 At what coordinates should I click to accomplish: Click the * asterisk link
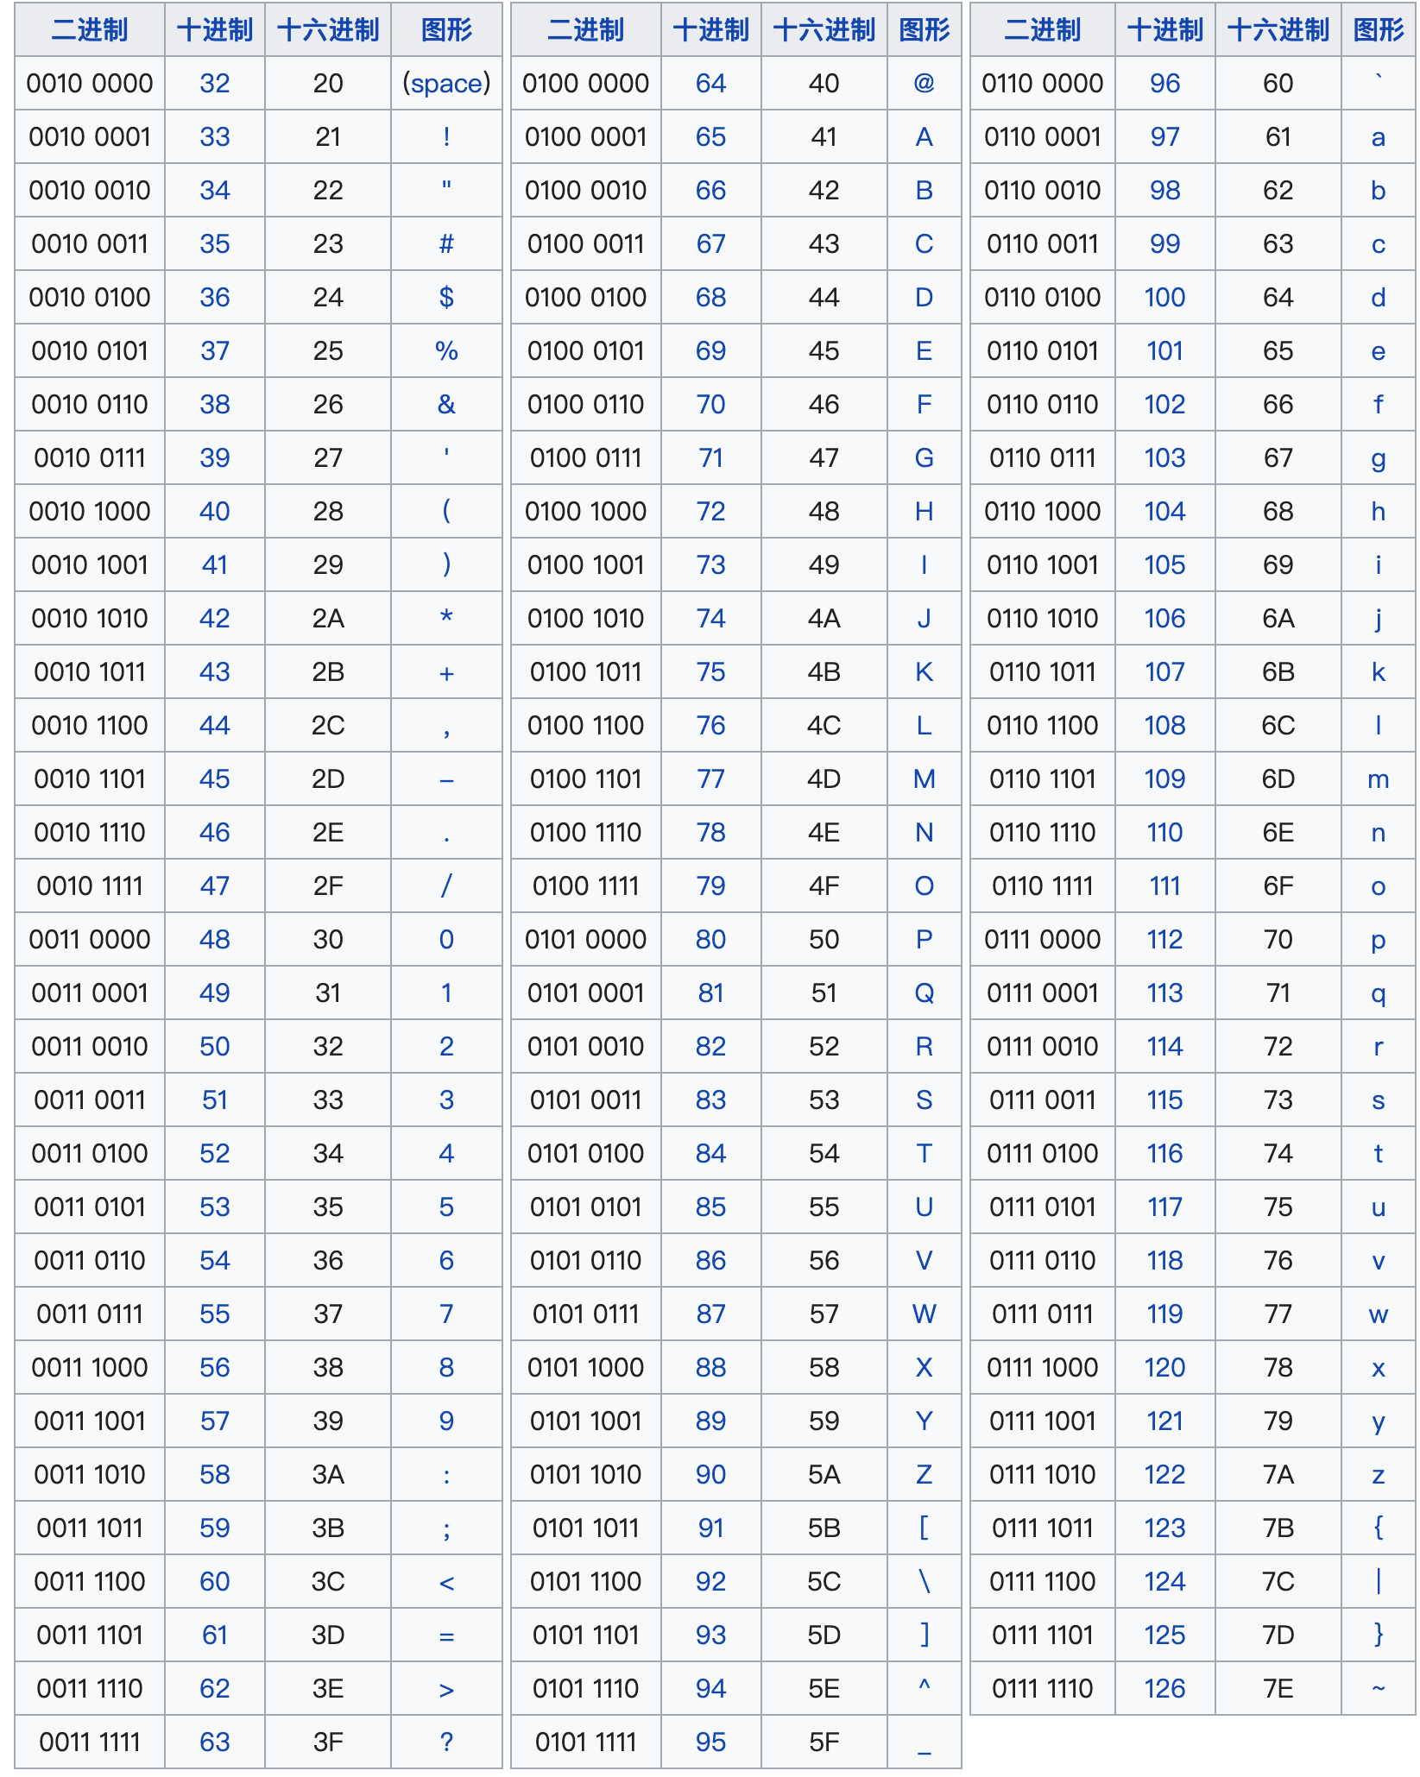click(446, 617)
